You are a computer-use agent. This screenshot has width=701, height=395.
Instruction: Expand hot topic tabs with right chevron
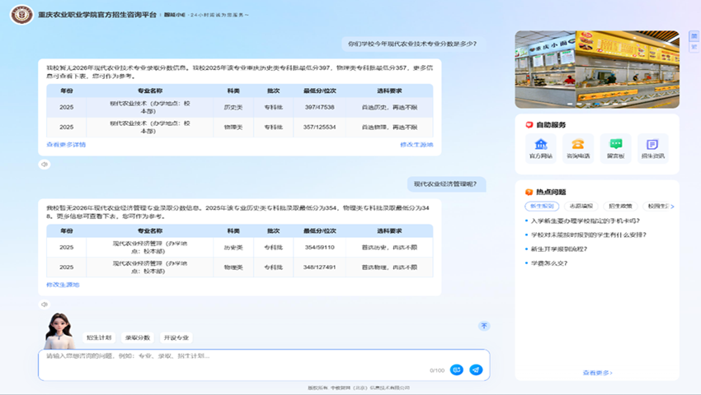coord(673,207)
